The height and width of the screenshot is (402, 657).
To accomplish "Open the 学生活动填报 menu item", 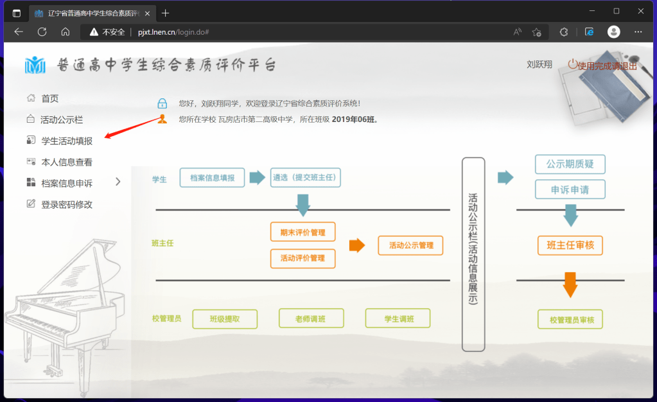I will click(67, 141).
